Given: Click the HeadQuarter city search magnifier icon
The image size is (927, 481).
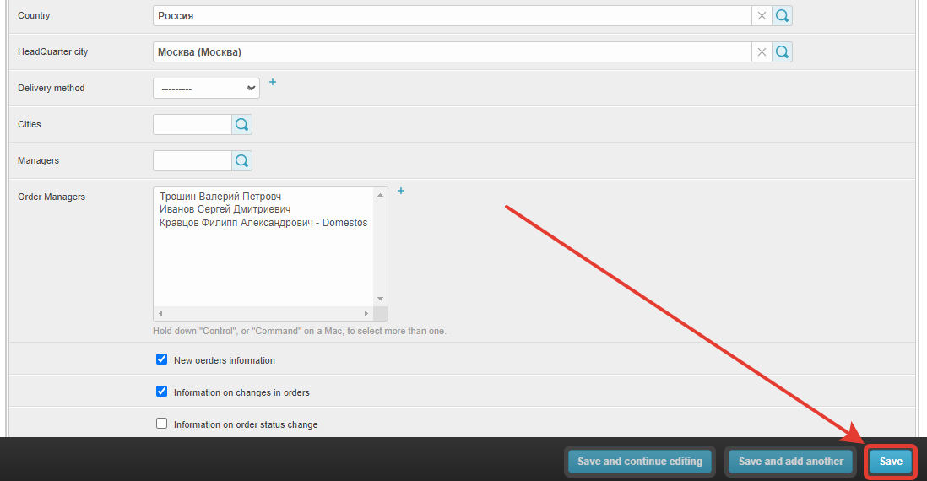Looking at the screenshot, I should 782,52.
